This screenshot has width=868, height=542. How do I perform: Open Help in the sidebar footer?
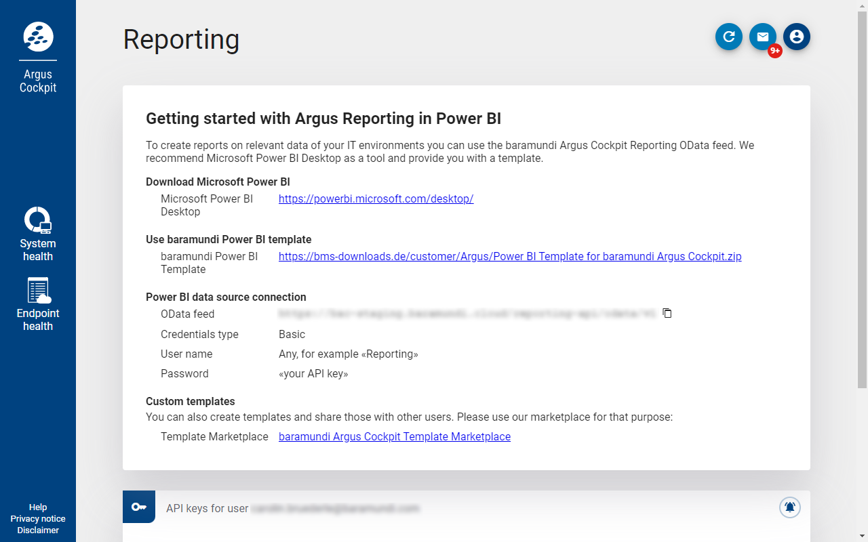click(x=38, y=507)
